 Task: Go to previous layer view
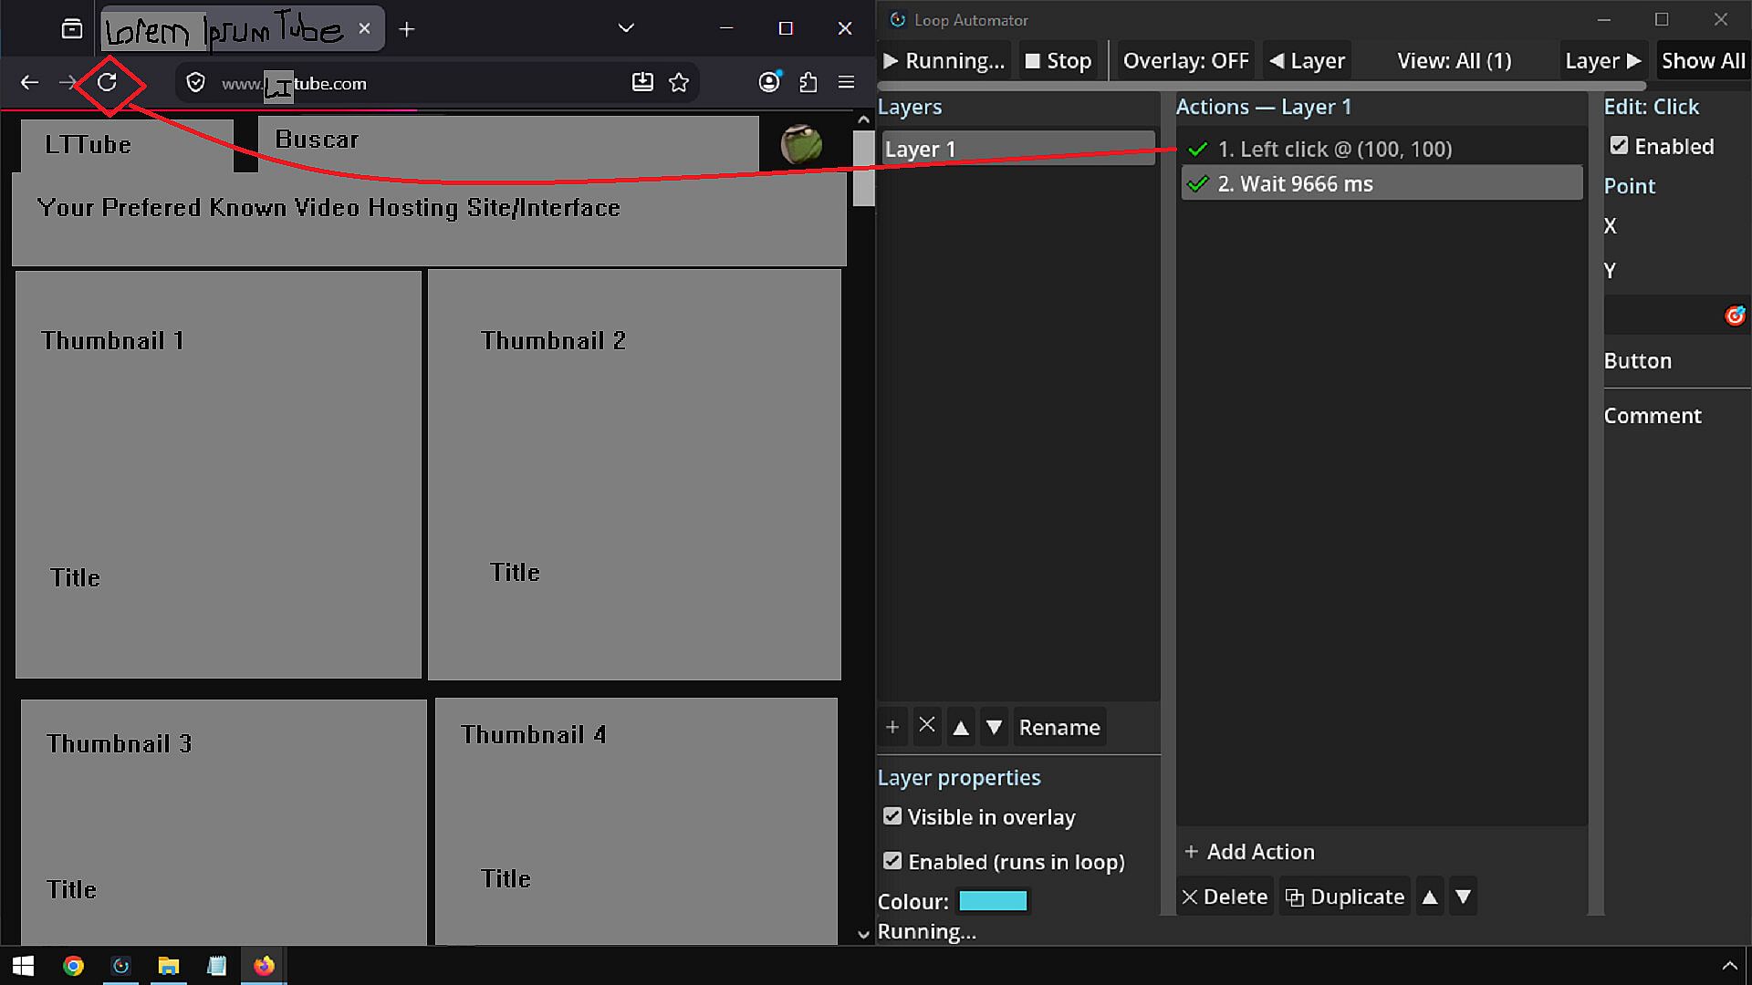(1307, 61)
